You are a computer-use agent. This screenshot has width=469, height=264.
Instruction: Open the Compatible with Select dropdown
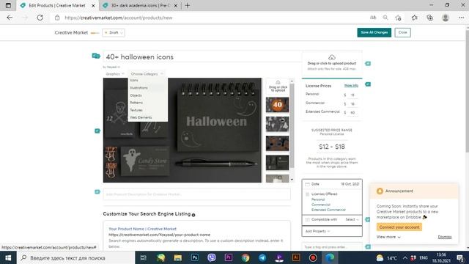pyautogui.click(x=352, y=220)
